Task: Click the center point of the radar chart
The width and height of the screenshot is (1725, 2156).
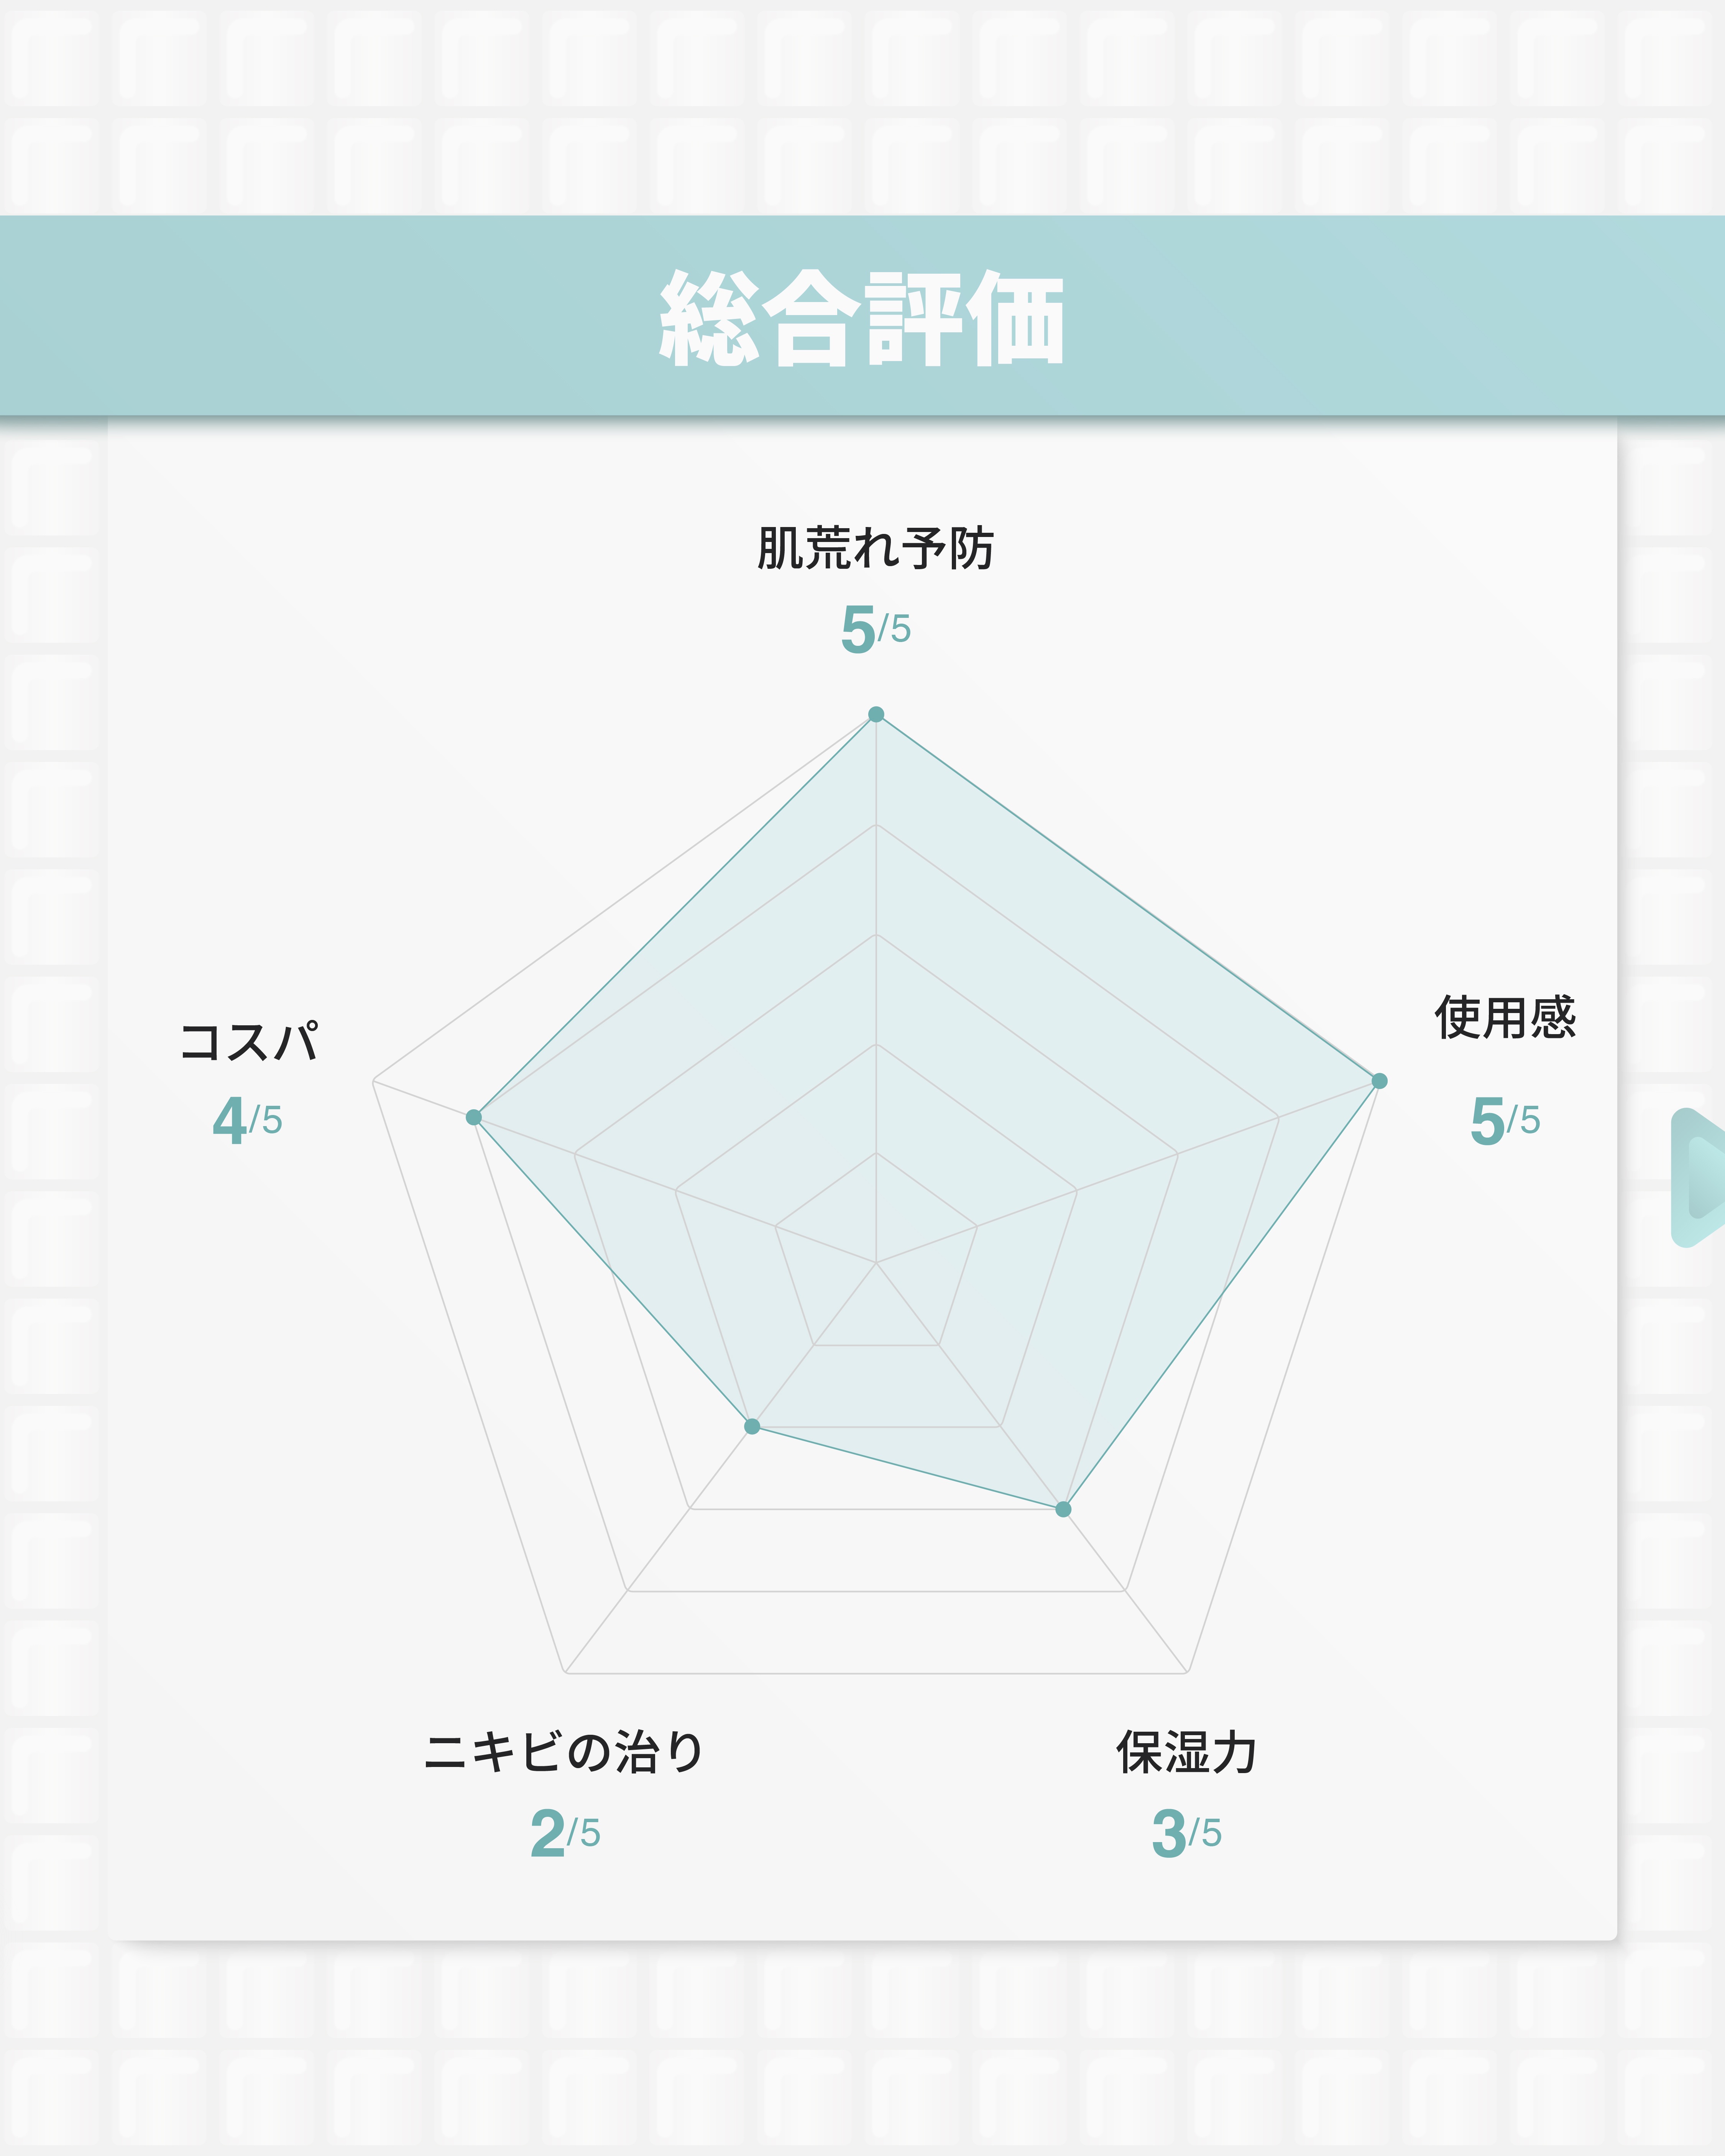Action: point(876,1263)
